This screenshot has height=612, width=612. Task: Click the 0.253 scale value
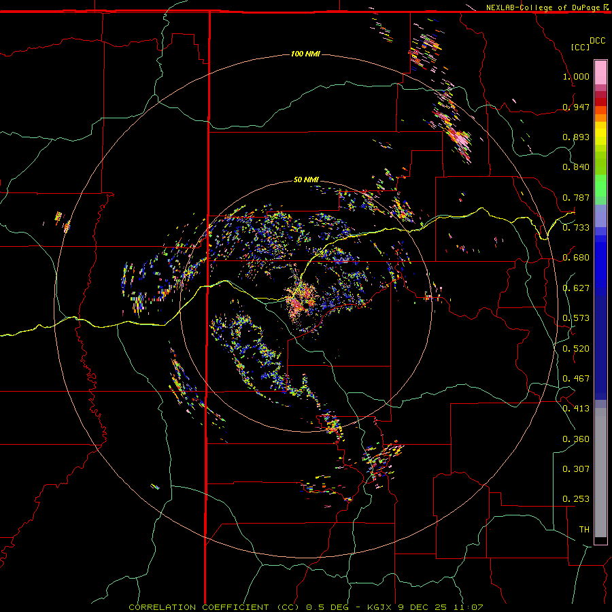576,499
